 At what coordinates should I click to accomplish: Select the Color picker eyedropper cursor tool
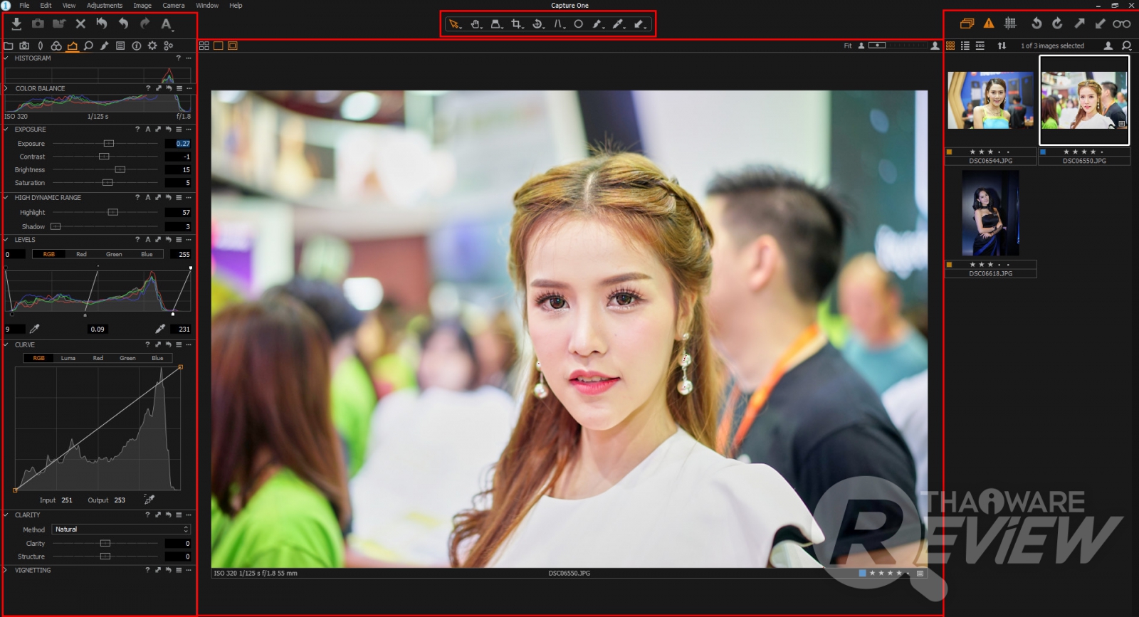619,24
